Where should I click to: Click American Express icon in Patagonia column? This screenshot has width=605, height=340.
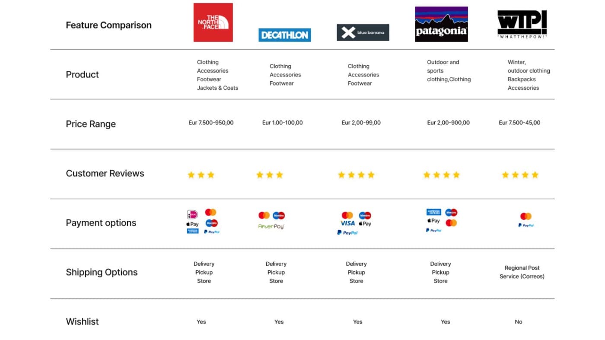pyautogui.click(x=433, y=212)
